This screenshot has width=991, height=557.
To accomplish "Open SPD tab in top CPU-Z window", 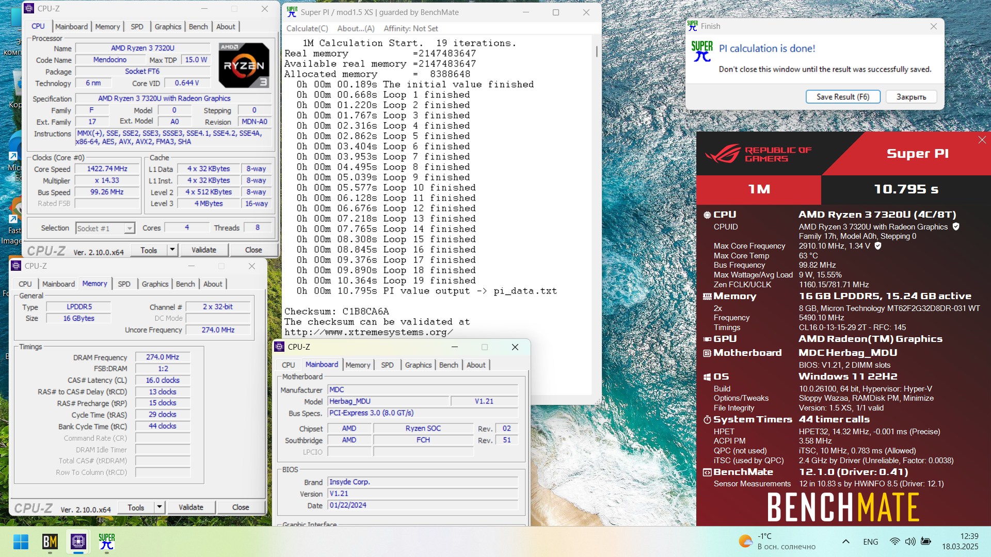I will (x=137, y=26).
